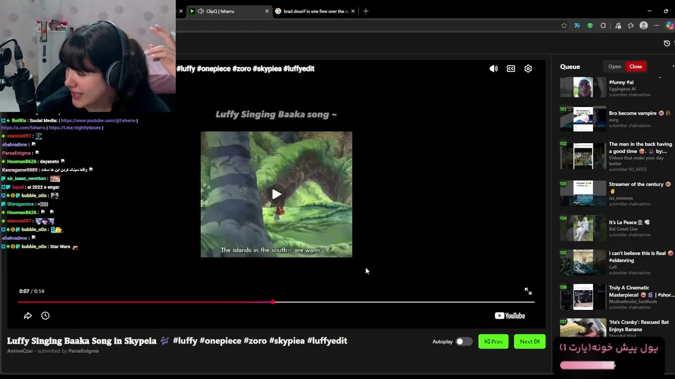Go to the previous clip with Prev
The image size is (675, 379).
click(x=494, y=342)
